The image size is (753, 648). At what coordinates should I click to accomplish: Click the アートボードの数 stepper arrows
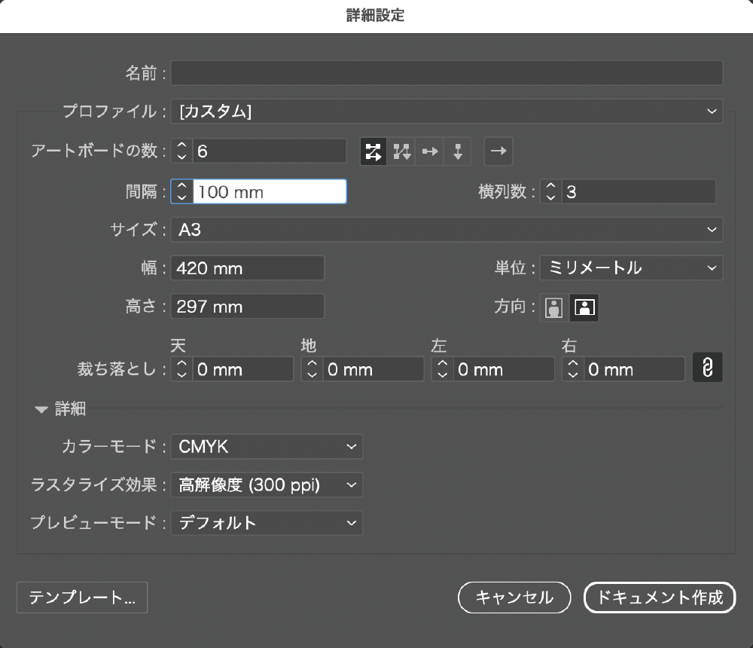(x=181, y=151)
